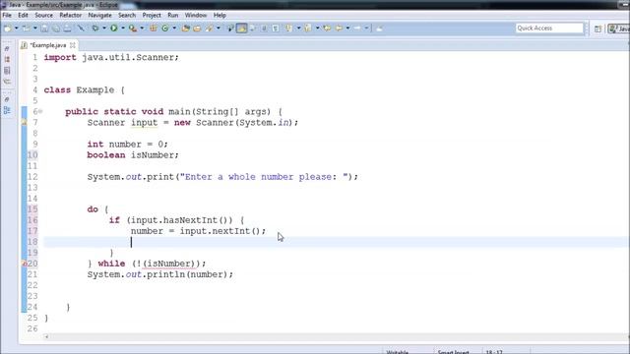
Task: Expand the Search toolbar dropdown arrow
Action: pos(219,29)
